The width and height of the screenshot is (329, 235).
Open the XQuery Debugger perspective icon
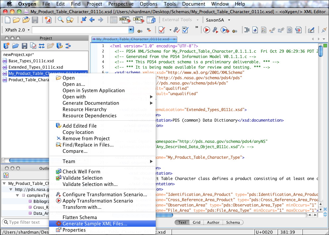coord(139,20)
